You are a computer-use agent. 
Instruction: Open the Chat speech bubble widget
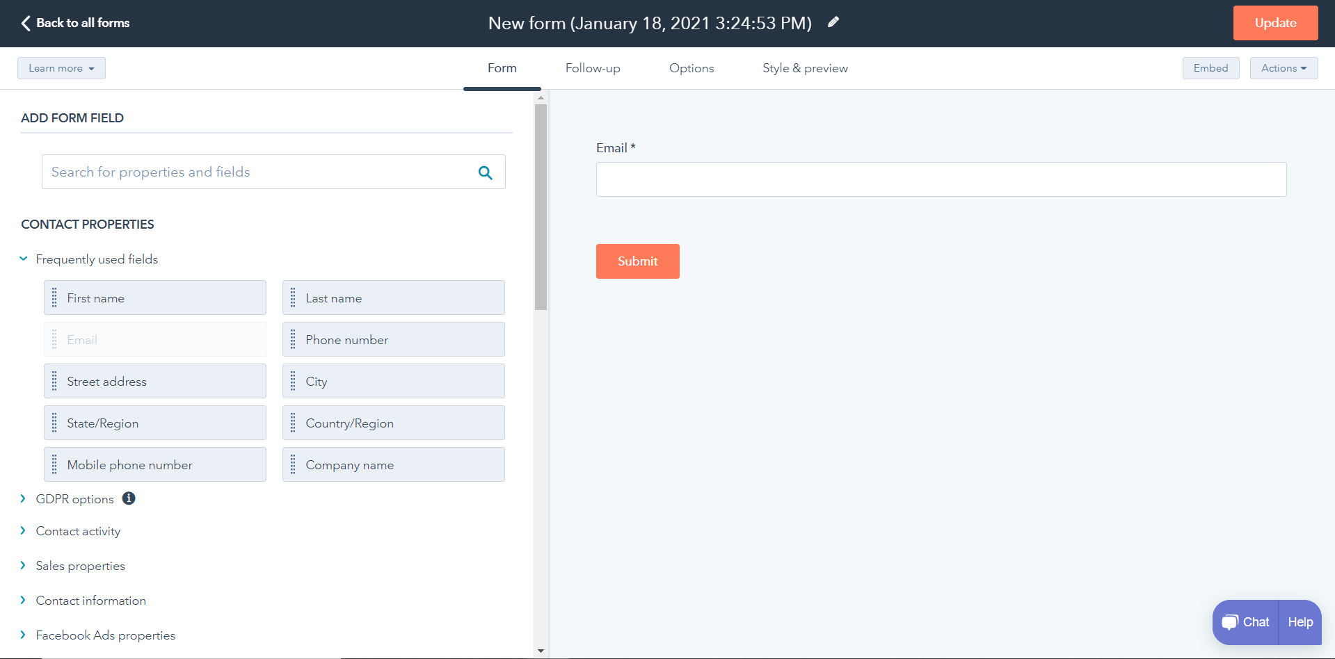click(1245, 622)
